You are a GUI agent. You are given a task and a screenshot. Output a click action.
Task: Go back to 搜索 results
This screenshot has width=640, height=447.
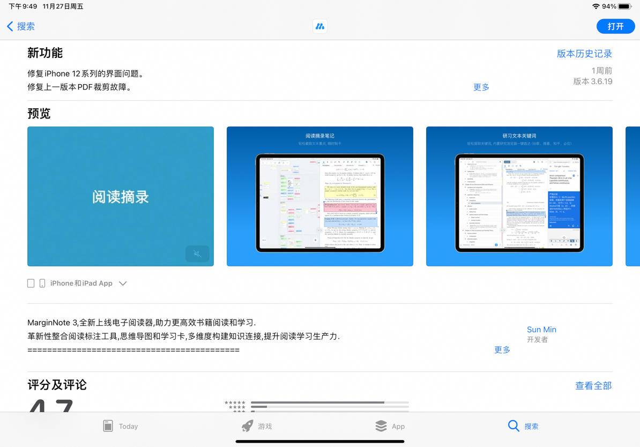click(21, 27)
